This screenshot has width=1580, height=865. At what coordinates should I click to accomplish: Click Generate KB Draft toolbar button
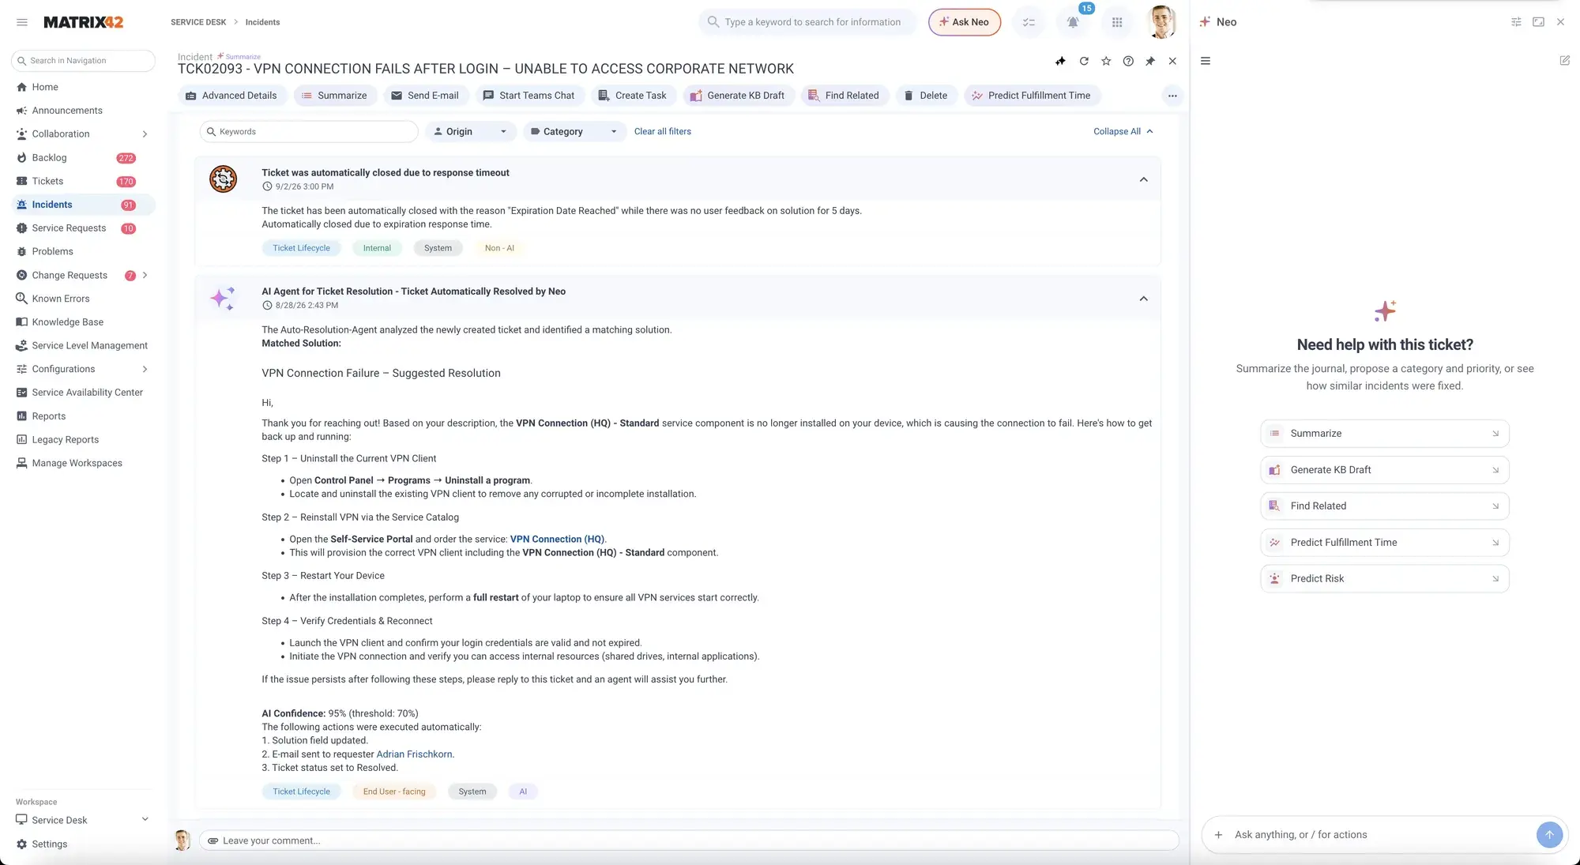[738, 96]
